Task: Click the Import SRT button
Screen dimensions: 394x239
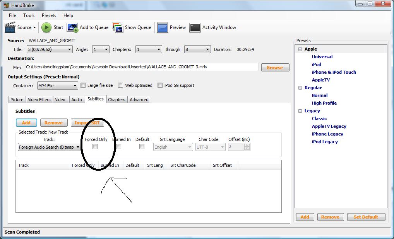Action: [87, 123]
